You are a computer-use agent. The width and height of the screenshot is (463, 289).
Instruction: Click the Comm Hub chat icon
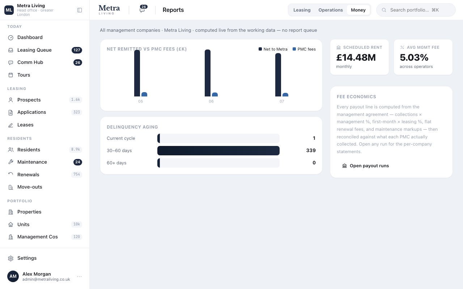[x=10, y=62]
